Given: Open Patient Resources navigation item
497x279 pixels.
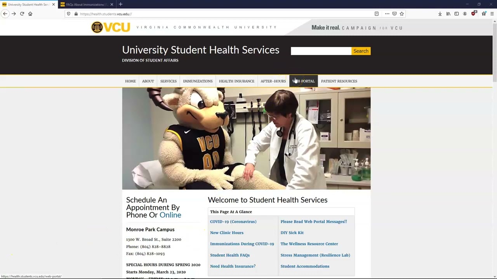Looking at the screenshot, I should [x=339, y=81].
